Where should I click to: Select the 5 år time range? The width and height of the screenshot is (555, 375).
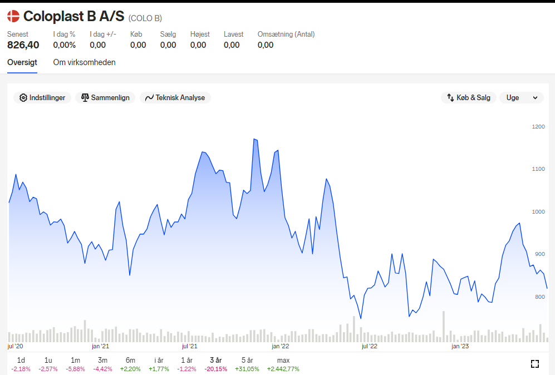pos(247,364)
